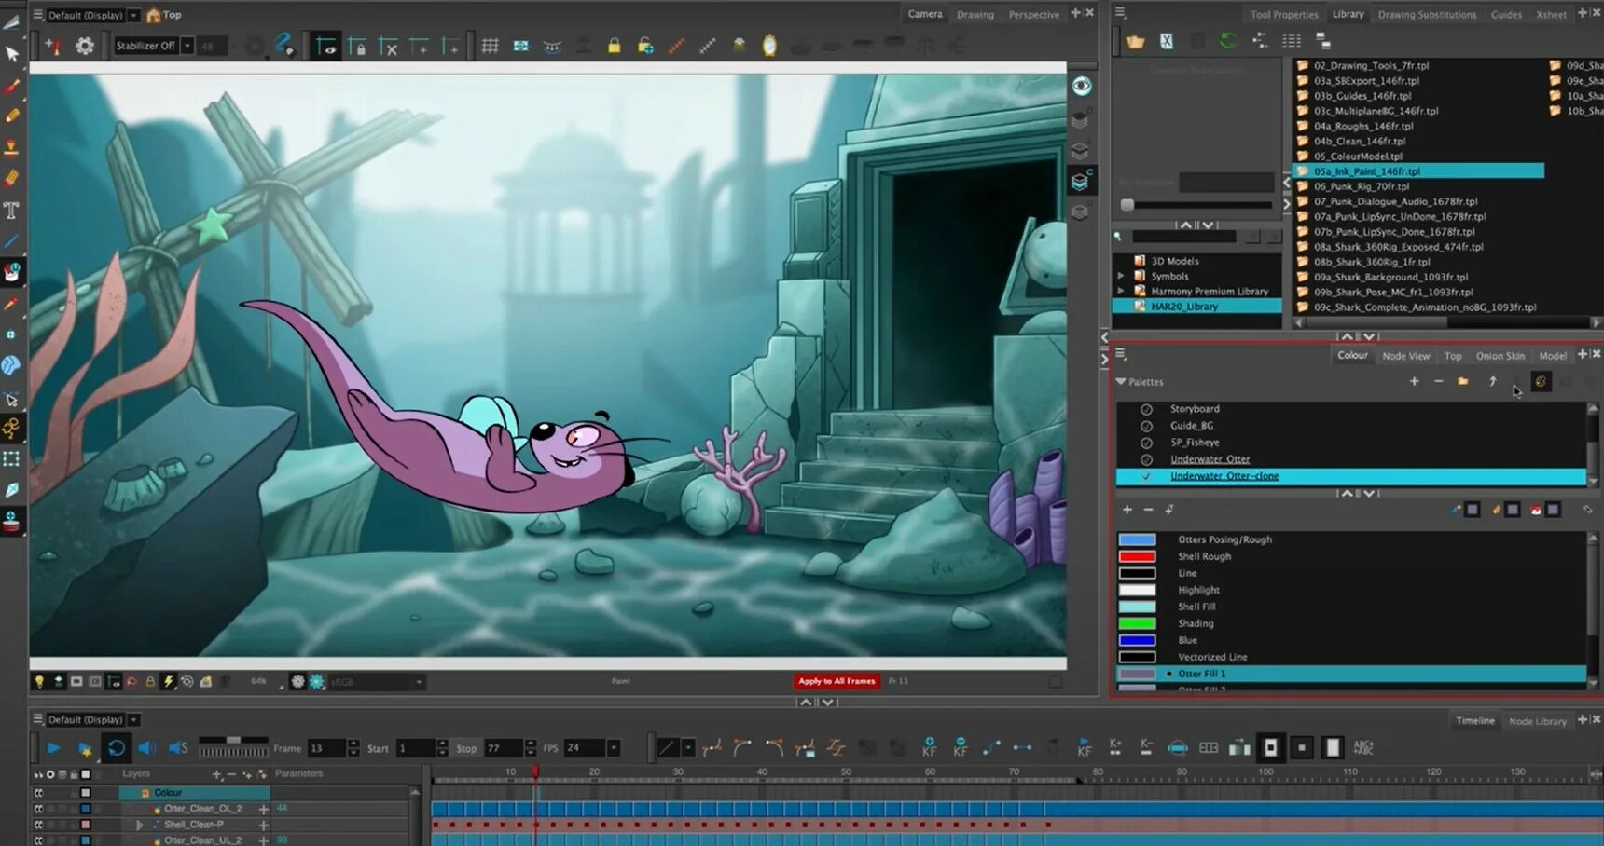
Task: Open the Onion Skin tab
Action: tap(1500, 356)
